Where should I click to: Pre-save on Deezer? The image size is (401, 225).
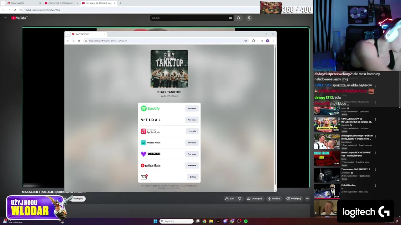(192, 154)
